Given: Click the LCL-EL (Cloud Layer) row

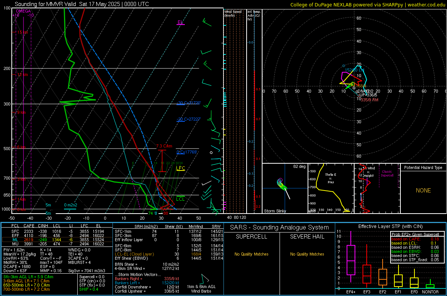Looking at the screenshot, I should point(169,254).
